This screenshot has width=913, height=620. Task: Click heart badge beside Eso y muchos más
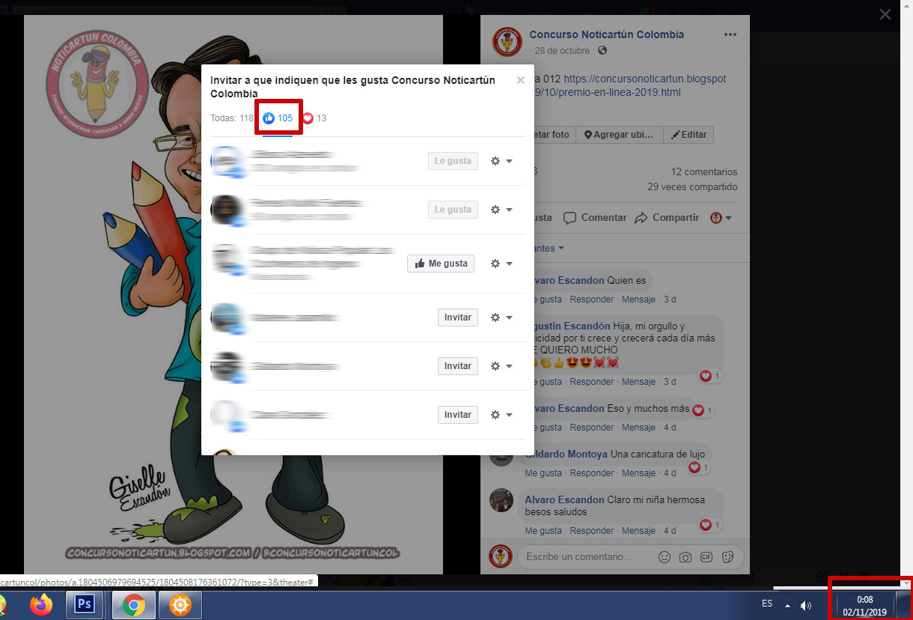[702, 410]
